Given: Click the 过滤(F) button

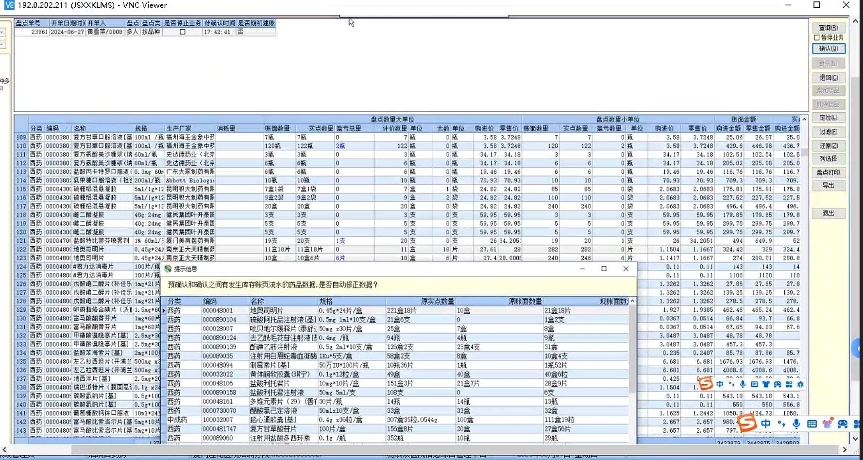Looking at the screenshot, I should (x=829, y=132).
